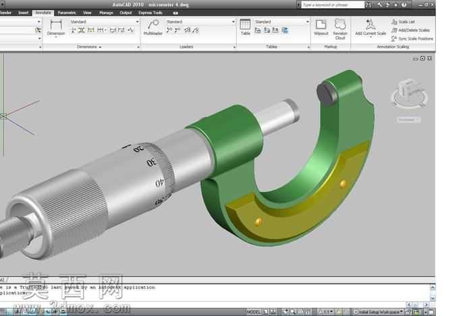This screenshot has height=316, width=475.
Task: Click the add leader icon in Leaders panel
Action: tap(169, 30)
